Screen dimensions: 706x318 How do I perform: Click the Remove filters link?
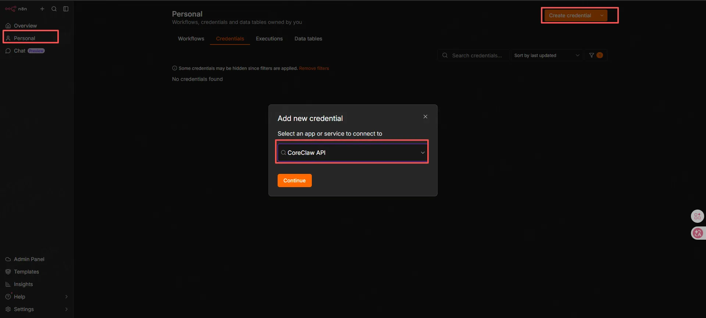(x=314, y=68)
